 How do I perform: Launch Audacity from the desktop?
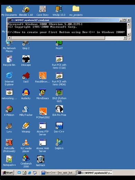point(26,94)
